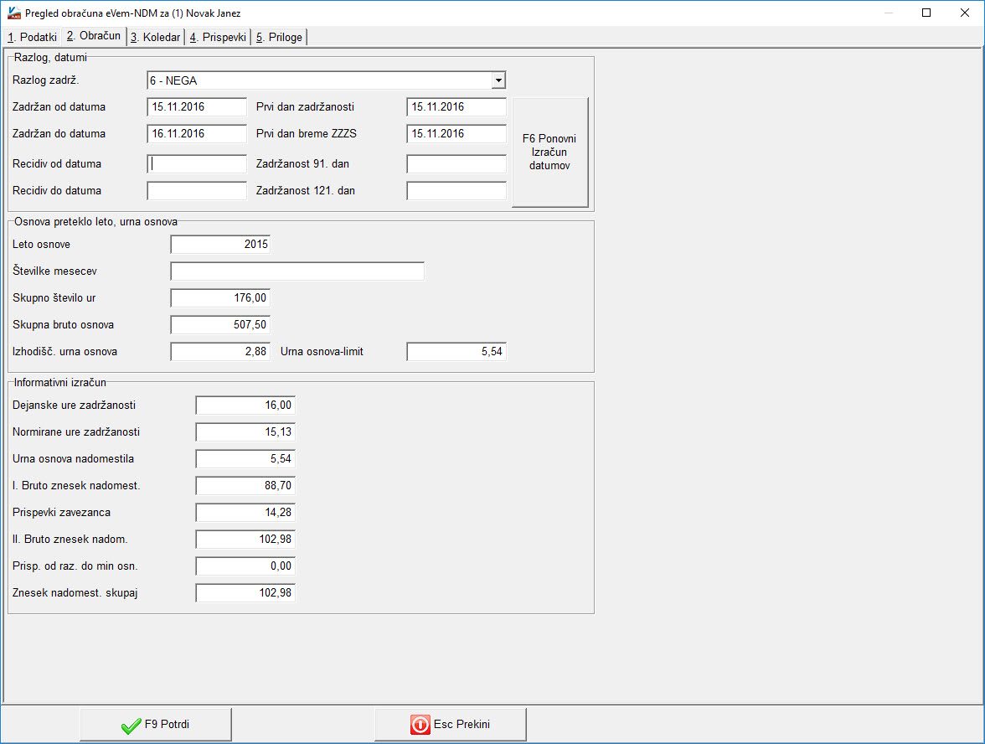The width and height of the screenshot is (985, 744).
Task: Switch to the 1. Podatki tab
Action: [x=32, y=37]
